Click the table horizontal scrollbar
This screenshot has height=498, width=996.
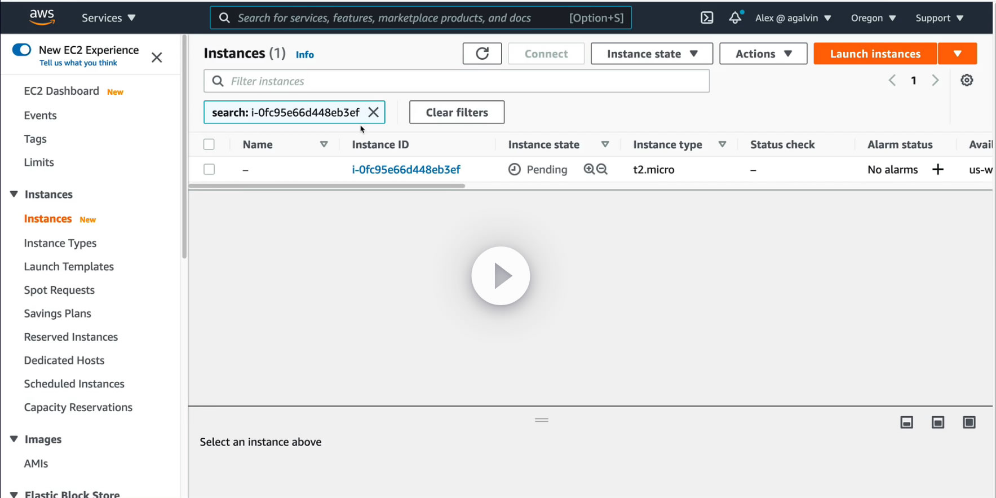pyautogui.click(x=327, y=186)
